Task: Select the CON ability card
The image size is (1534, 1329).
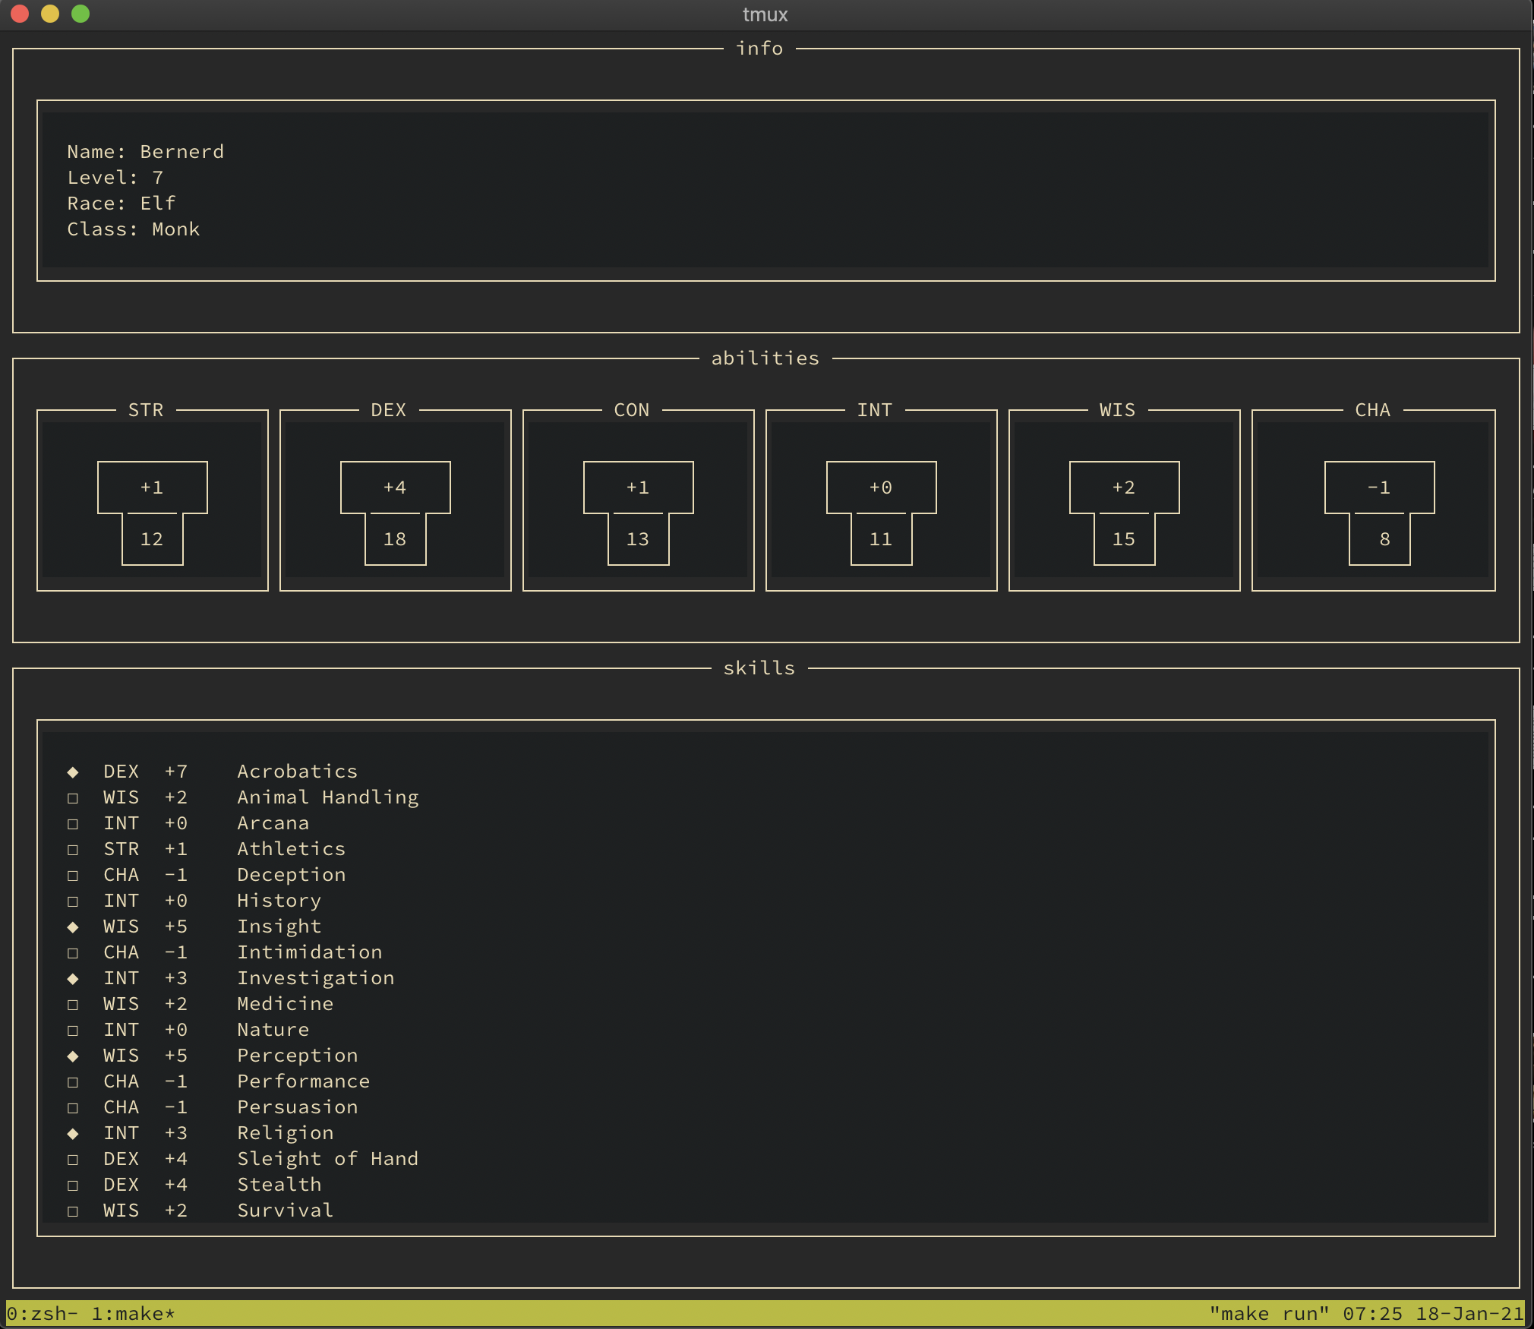Action: tap(638, 500)
